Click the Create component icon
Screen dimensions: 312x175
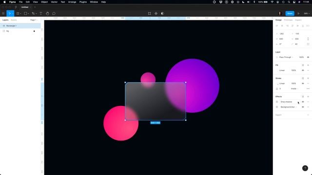(x=156, y=14)
